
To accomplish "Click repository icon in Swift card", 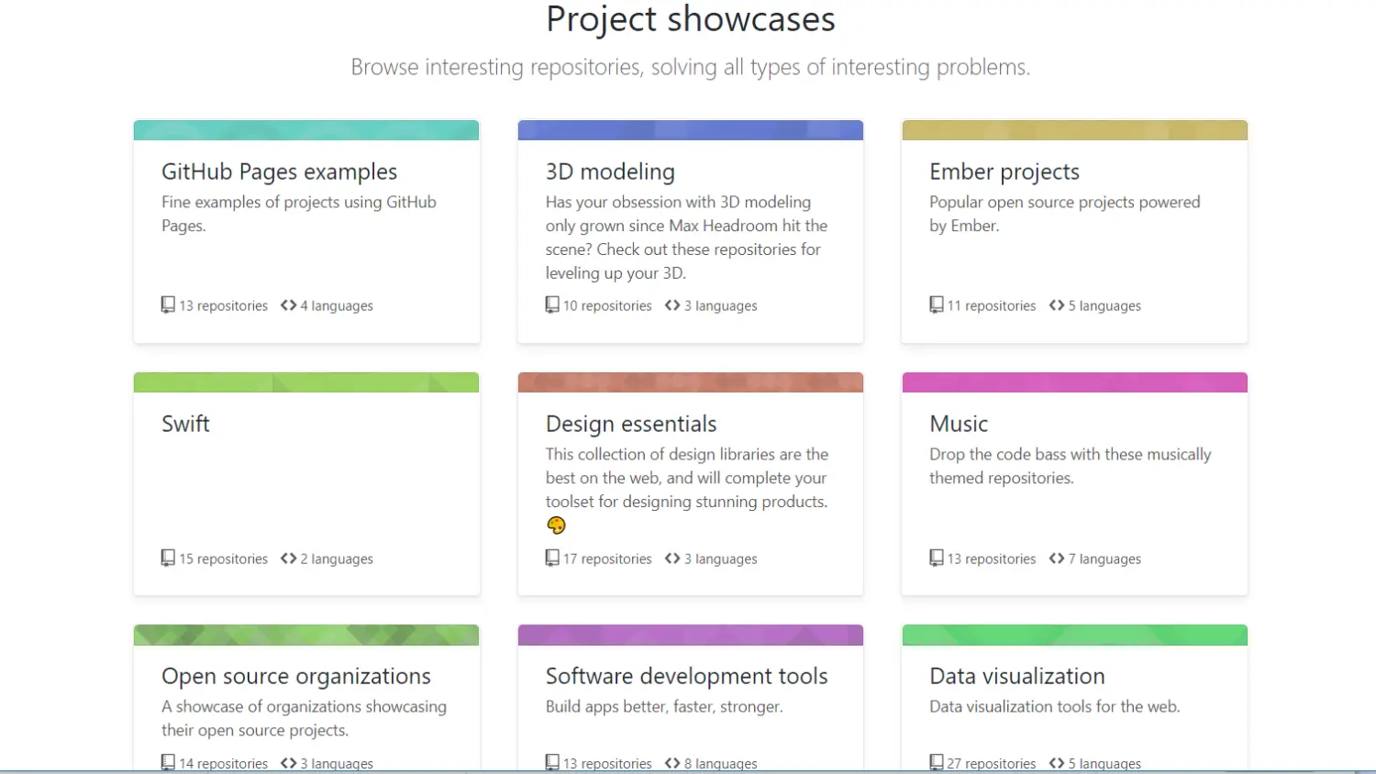I will point(168,558).
